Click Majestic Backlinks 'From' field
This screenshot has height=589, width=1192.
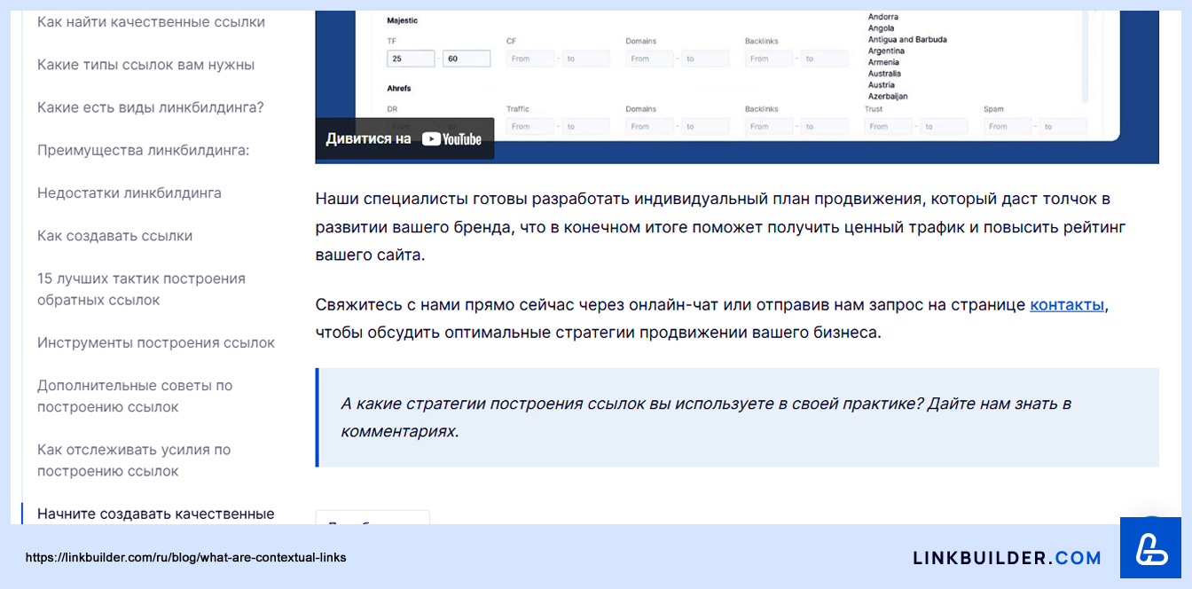coord(769,59)
